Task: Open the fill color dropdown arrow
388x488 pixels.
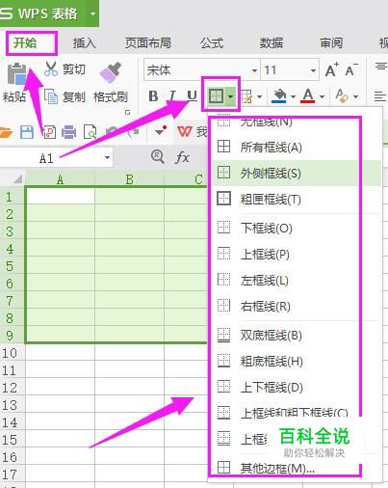Action: pos(293,96)
